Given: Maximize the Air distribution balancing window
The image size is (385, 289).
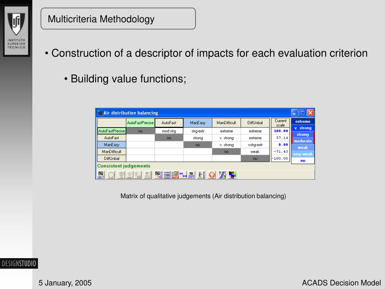Looking at the screenshot, I should point(303,113).
